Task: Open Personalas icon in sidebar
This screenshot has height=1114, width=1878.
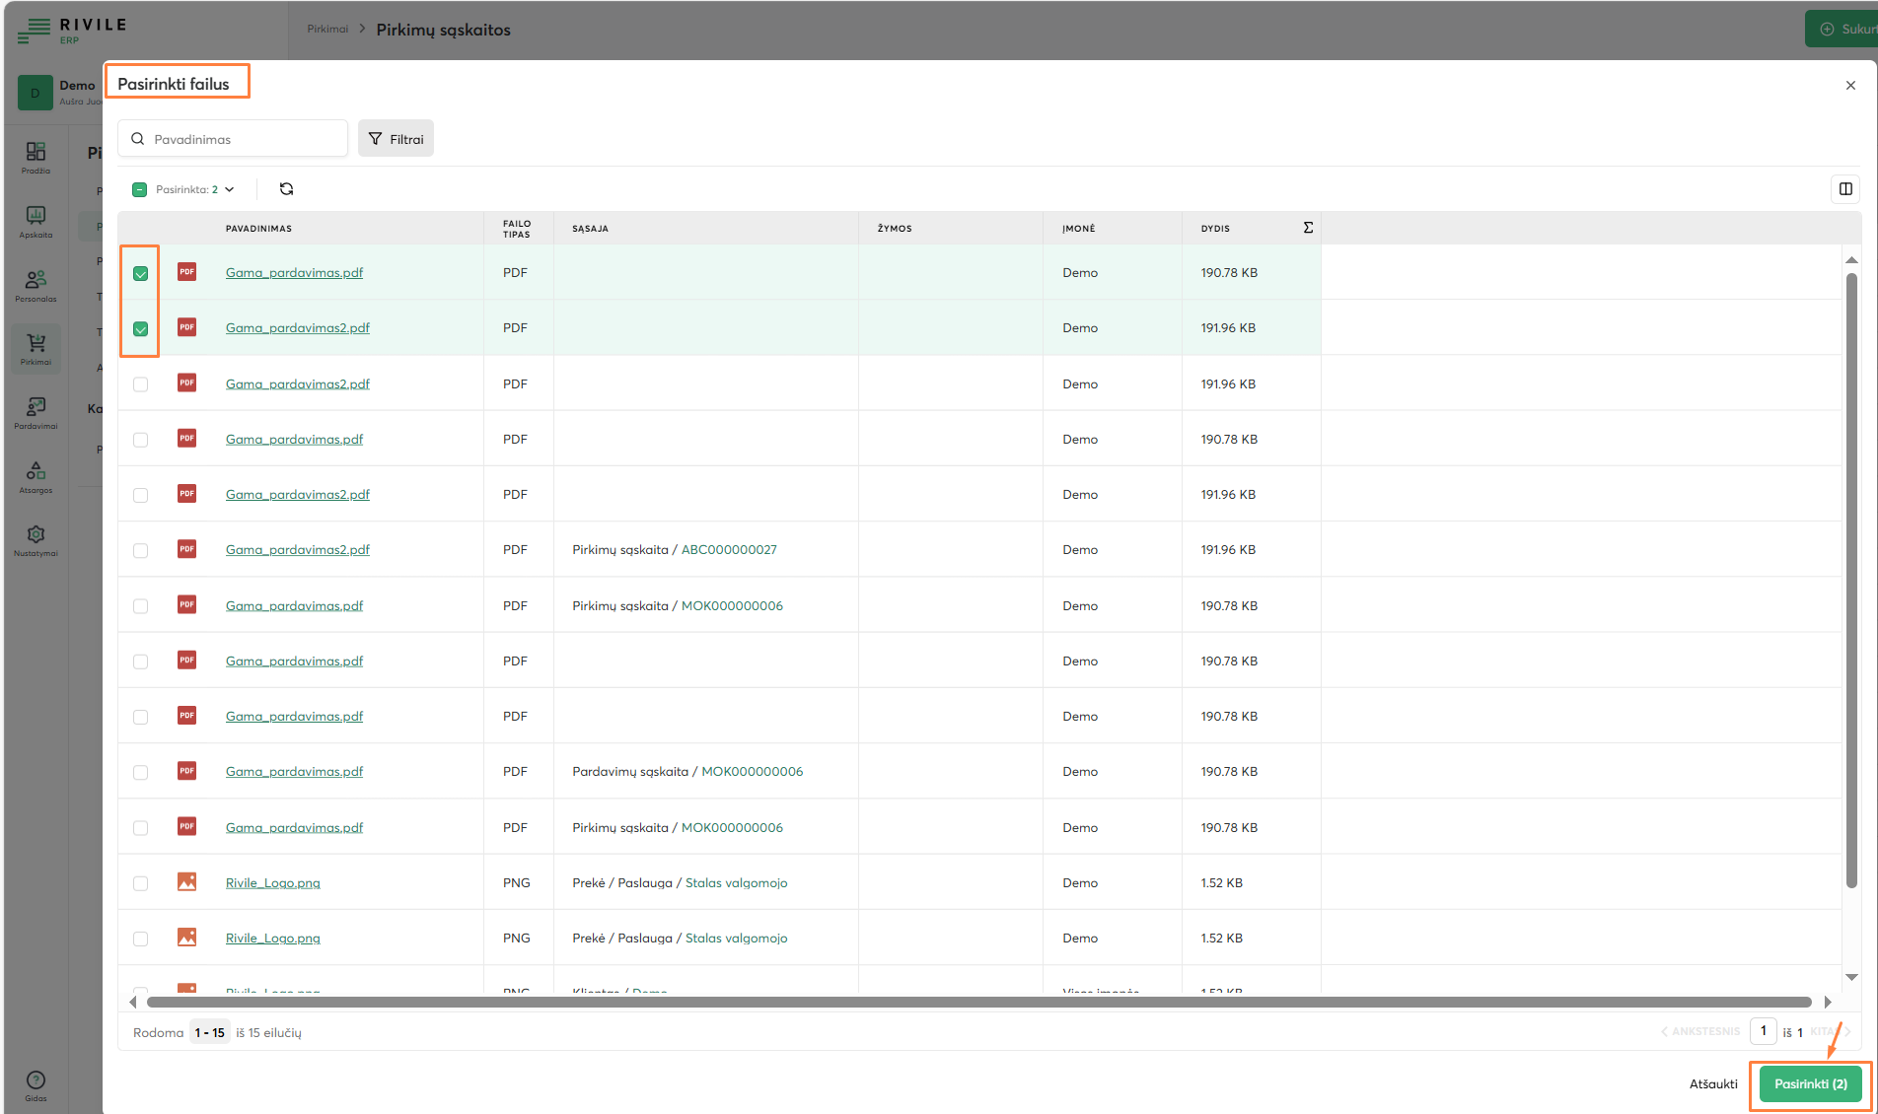Action: [36, 285]
